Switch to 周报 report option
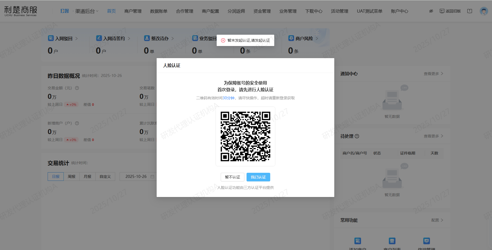Image resolution: width=492 pixels, height=250 pixels. [72, 177]
